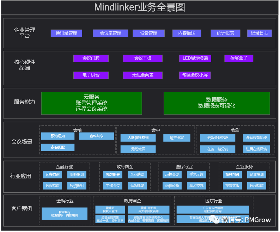This screenshot has width=280, height=232.
Task: Select the 多端设备同步 box
Action: click(x=256, y=138)
